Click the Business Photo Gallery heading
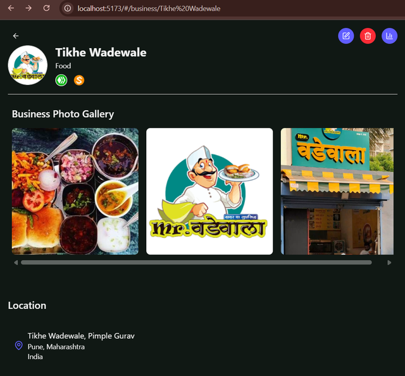Screen dimensions: 405x376 coord(63,114)
